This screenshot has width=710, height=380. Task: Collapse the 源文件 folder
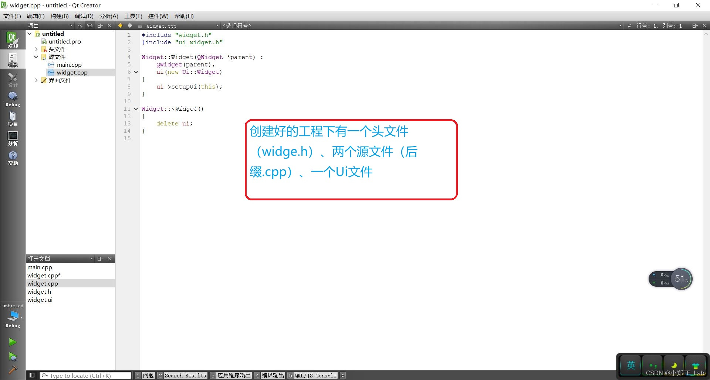coord(36,57)
